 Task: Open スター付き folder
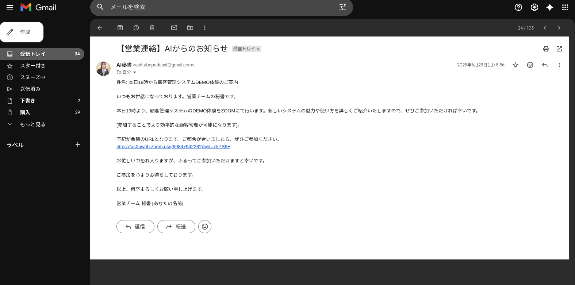click(x=42, y=66)
